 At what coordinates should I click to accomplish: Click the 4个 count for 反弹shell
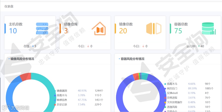pyautogui.click(x=207, y=93)
